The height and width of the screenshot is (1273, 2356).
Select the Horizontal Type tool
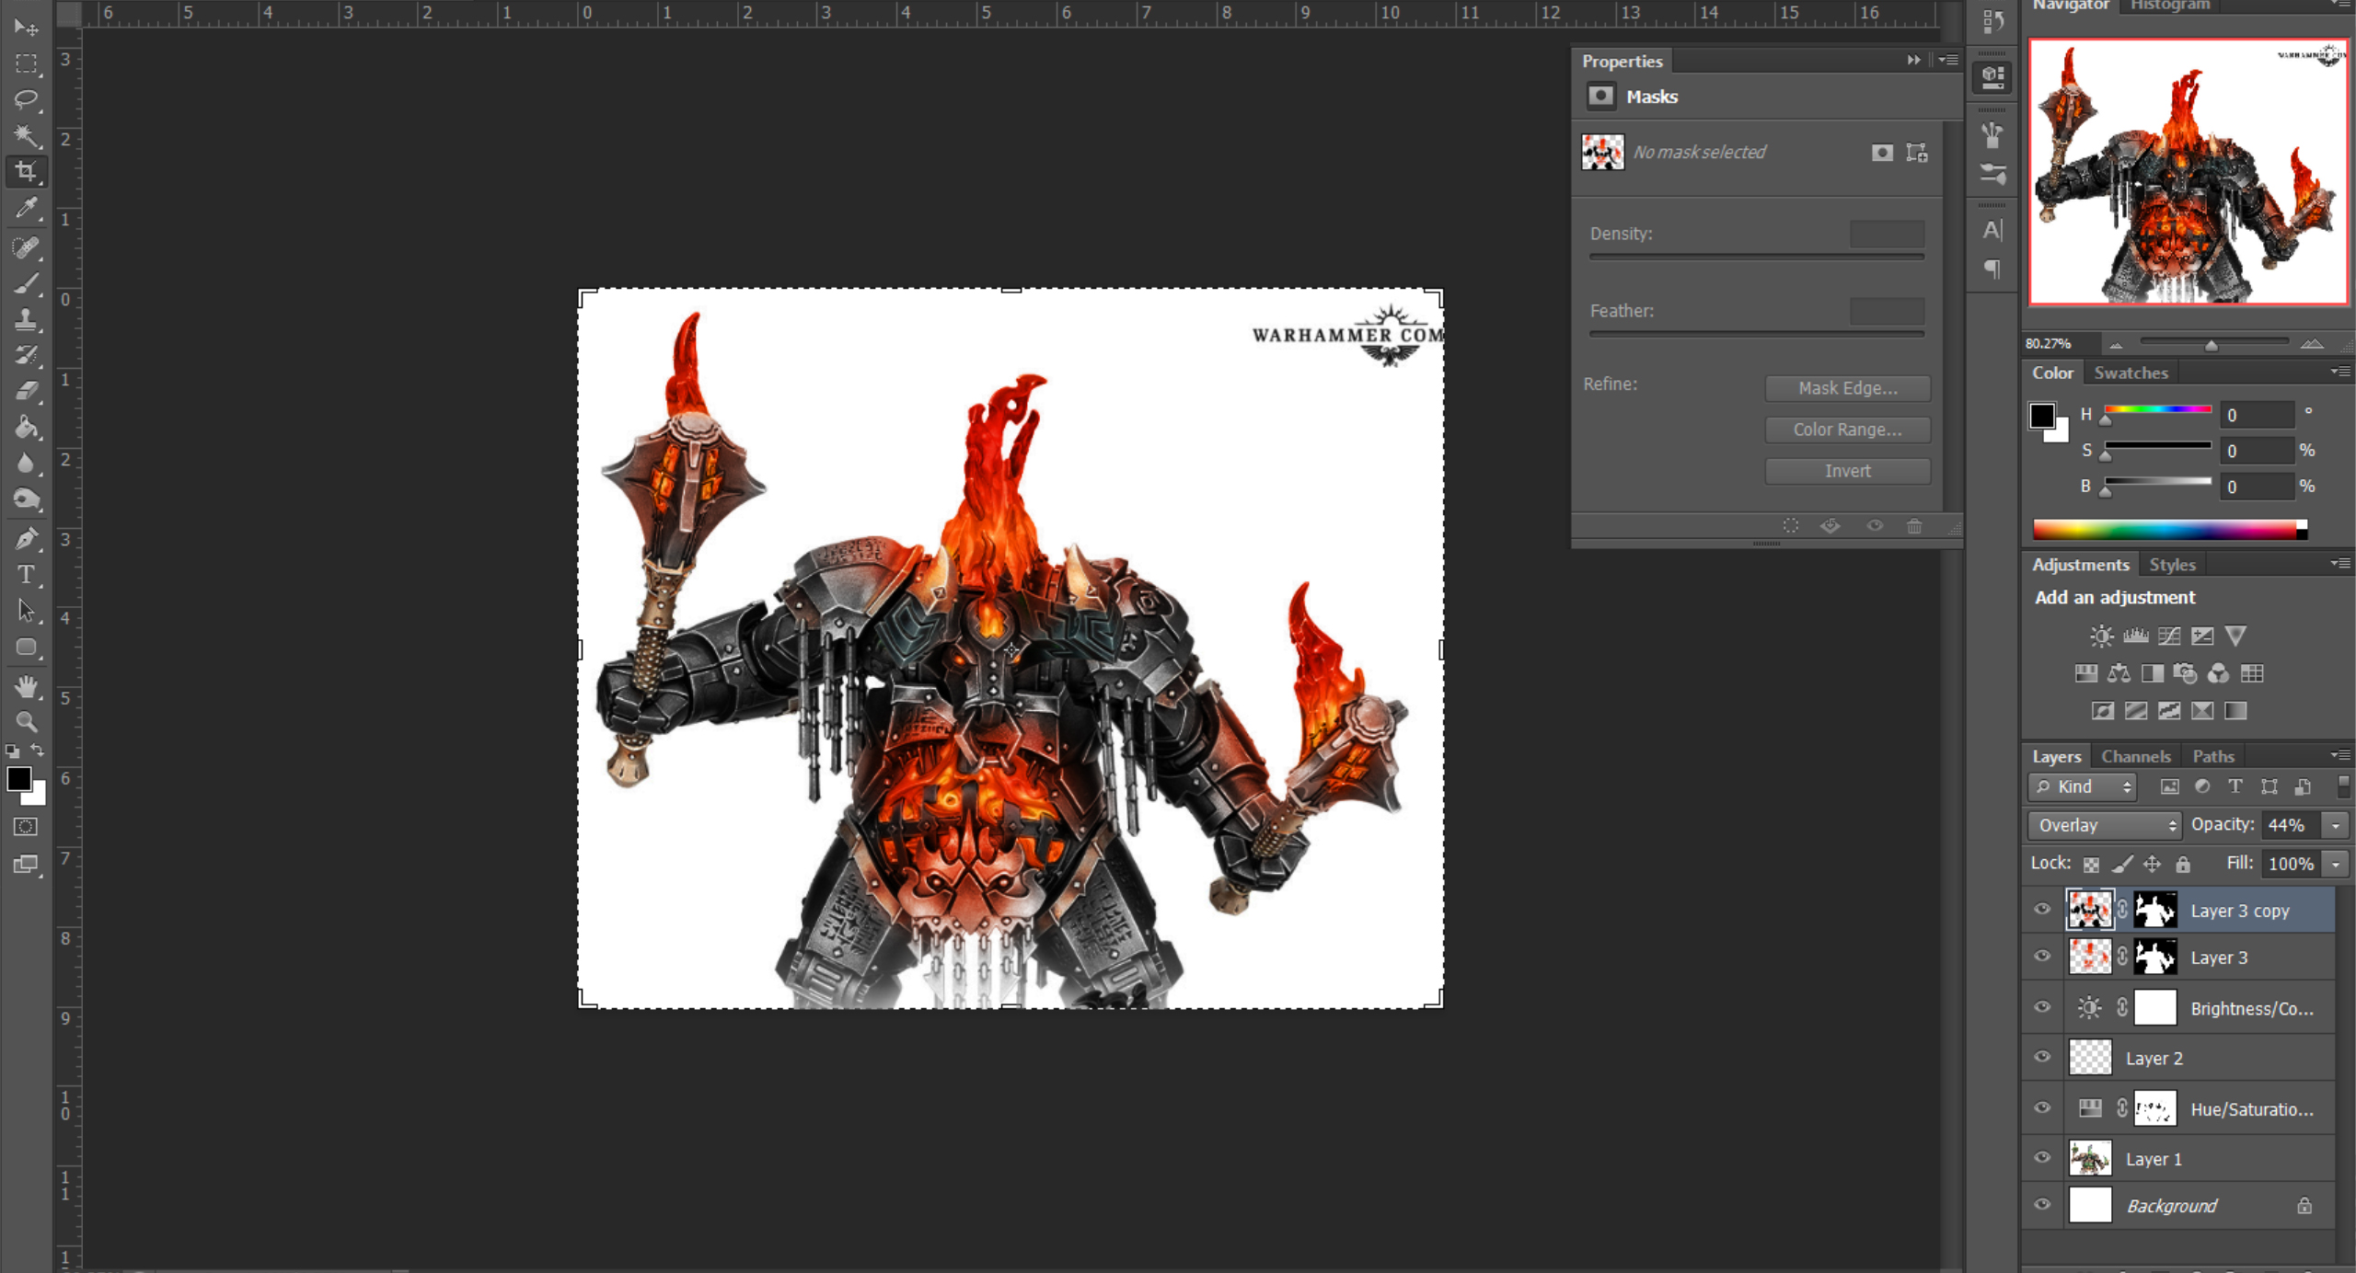pos(26,575)
